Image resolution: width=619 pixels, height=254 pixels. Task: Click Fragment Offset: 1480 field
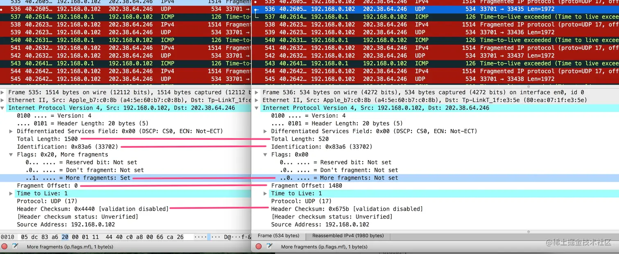point(307,185)
